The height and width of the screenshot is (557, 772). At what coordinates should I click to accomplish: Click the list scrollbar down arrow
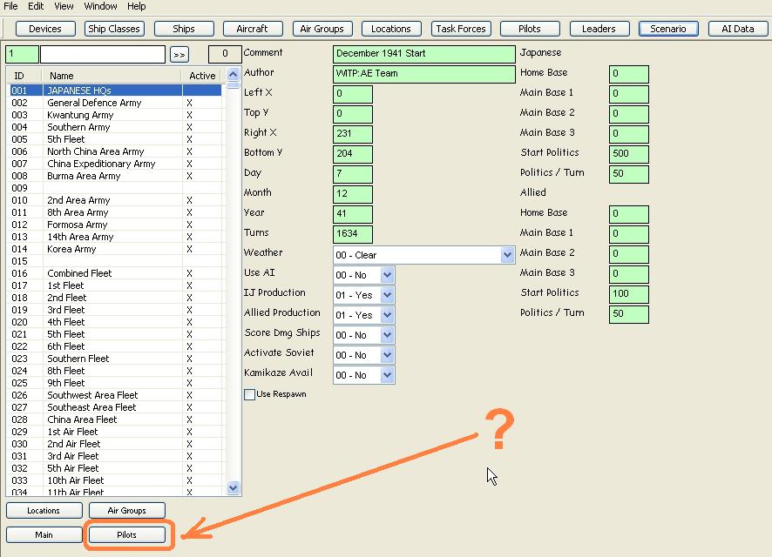point(233,487)
